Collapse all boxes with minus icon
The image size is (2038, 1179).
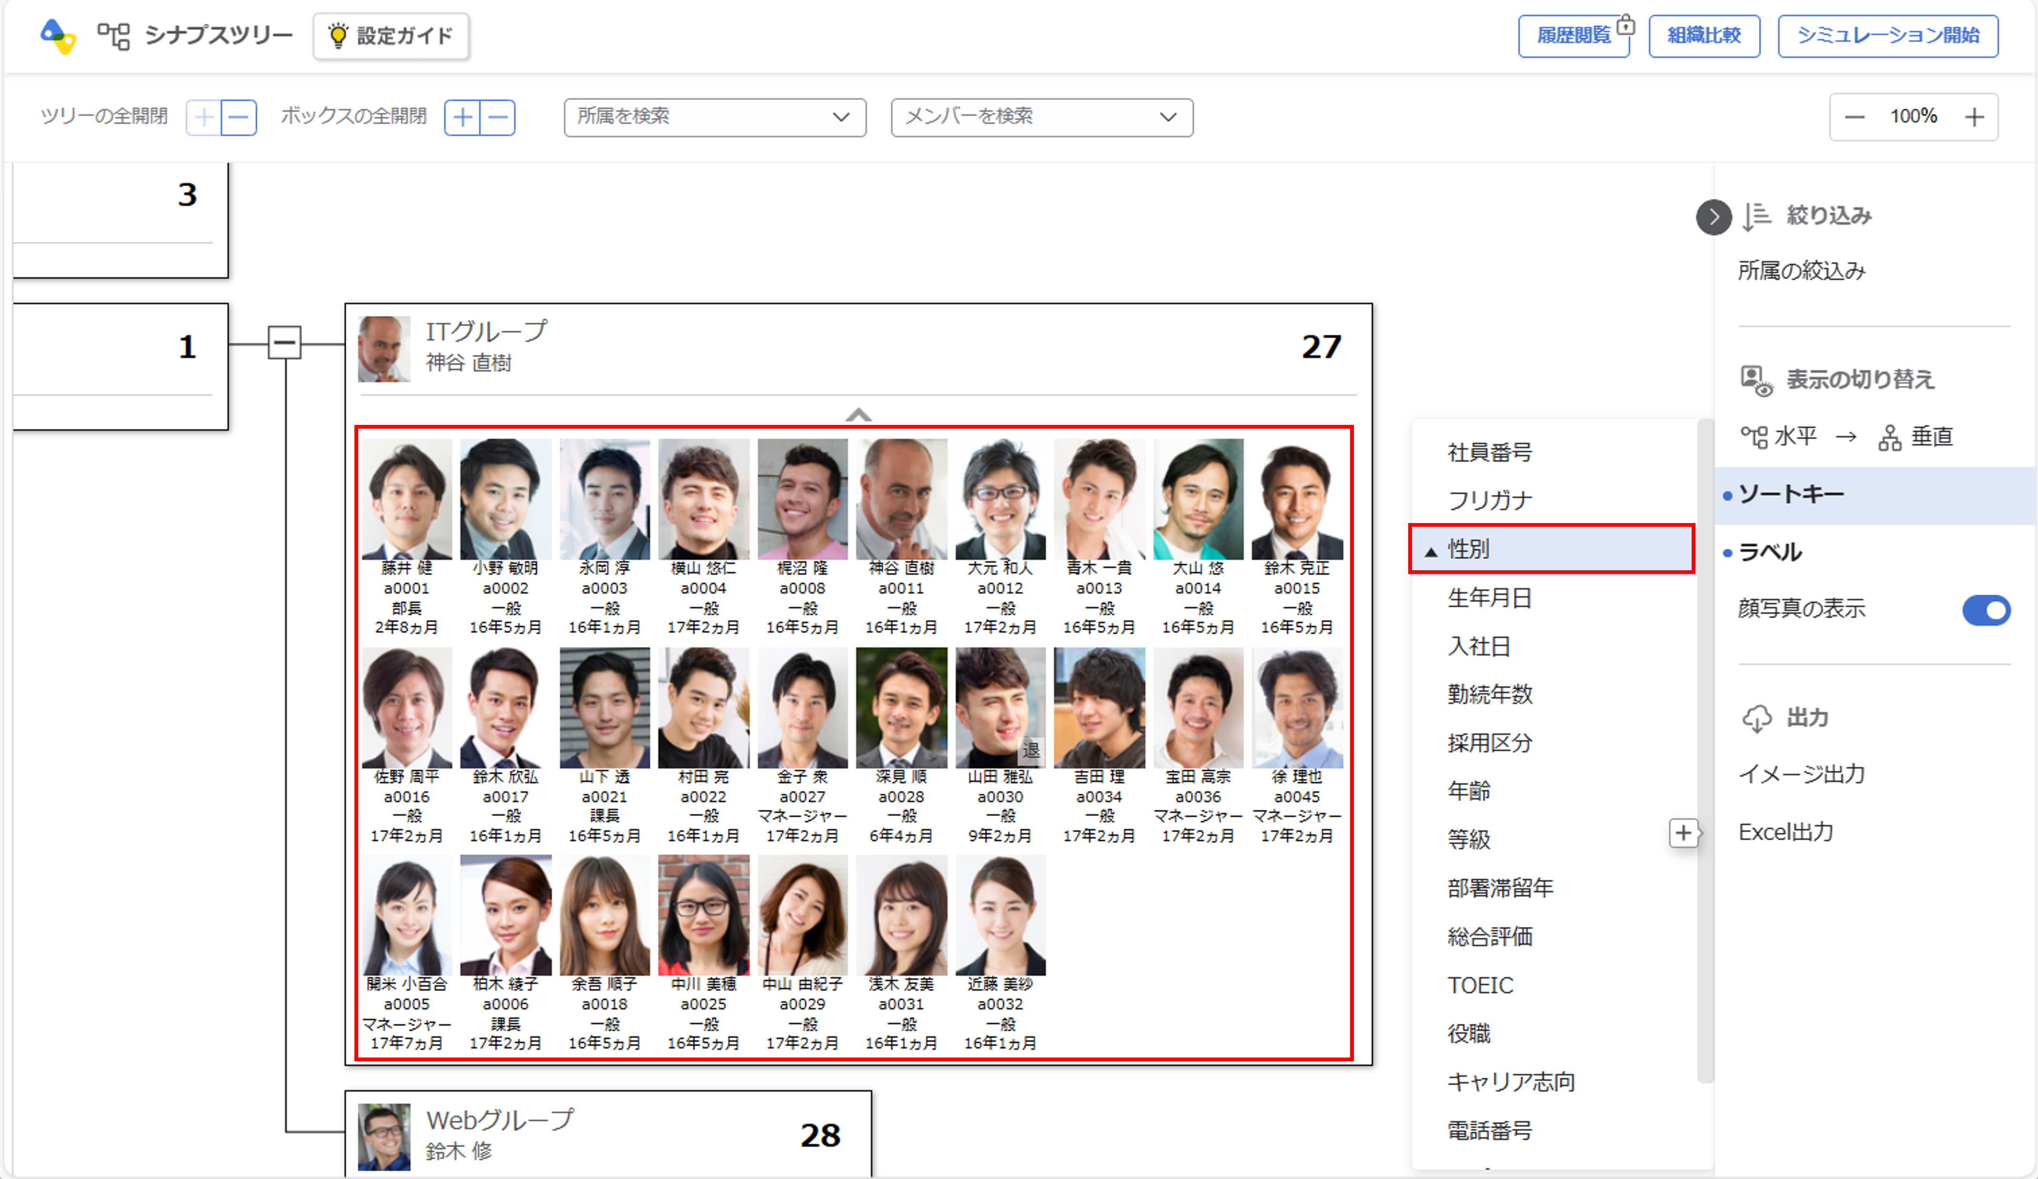coord(498,118)
